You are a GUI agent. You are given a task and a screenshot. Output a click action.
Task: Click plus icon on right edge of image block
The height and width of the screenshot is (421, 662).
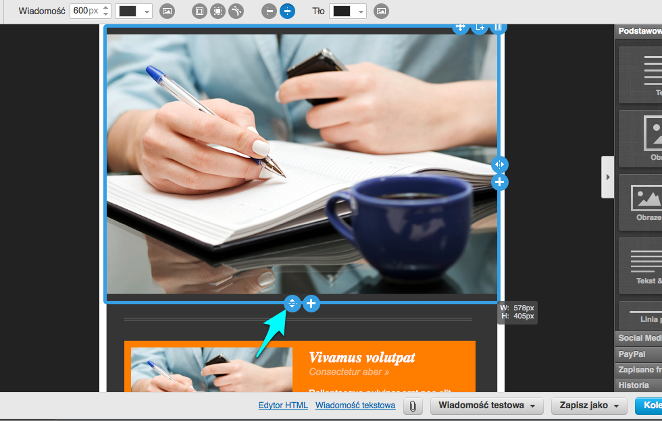[x=499, y=182]
